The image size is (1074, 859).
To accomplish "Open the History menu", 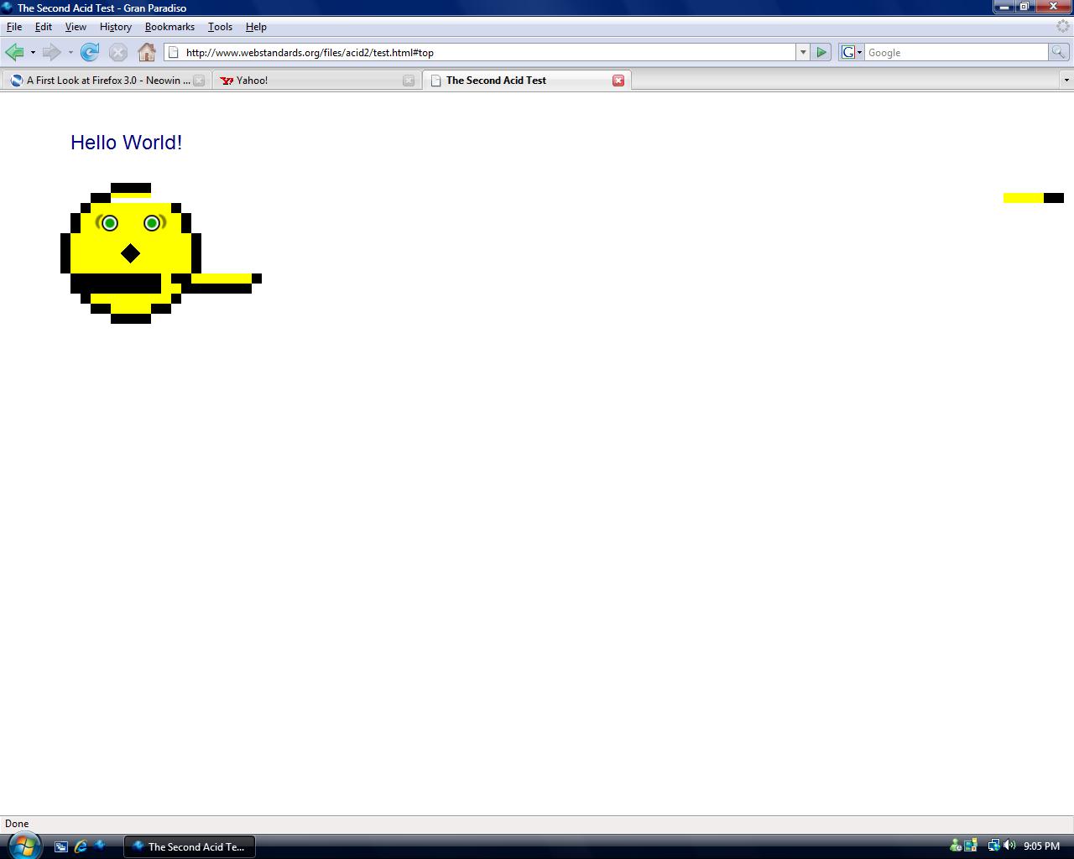I will click(x=116, y=27).
